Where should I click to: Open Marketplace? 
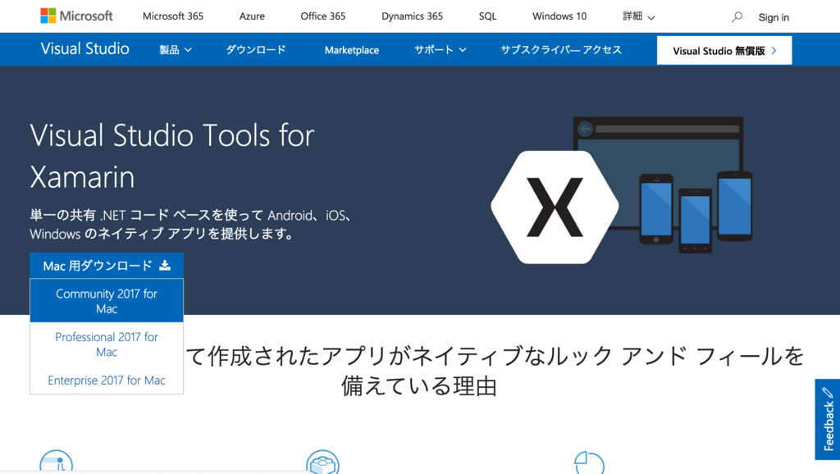[x=351, y=50]
